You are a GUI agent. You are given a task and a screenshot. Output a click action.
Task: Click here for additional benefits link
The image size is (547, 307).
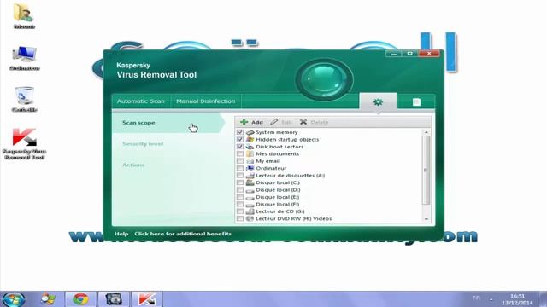[183, 234]
